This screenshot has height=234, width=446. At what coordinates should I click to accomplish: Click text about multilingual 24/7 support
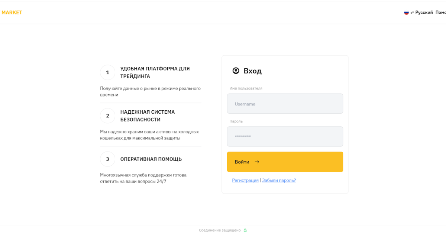point(143,178)
